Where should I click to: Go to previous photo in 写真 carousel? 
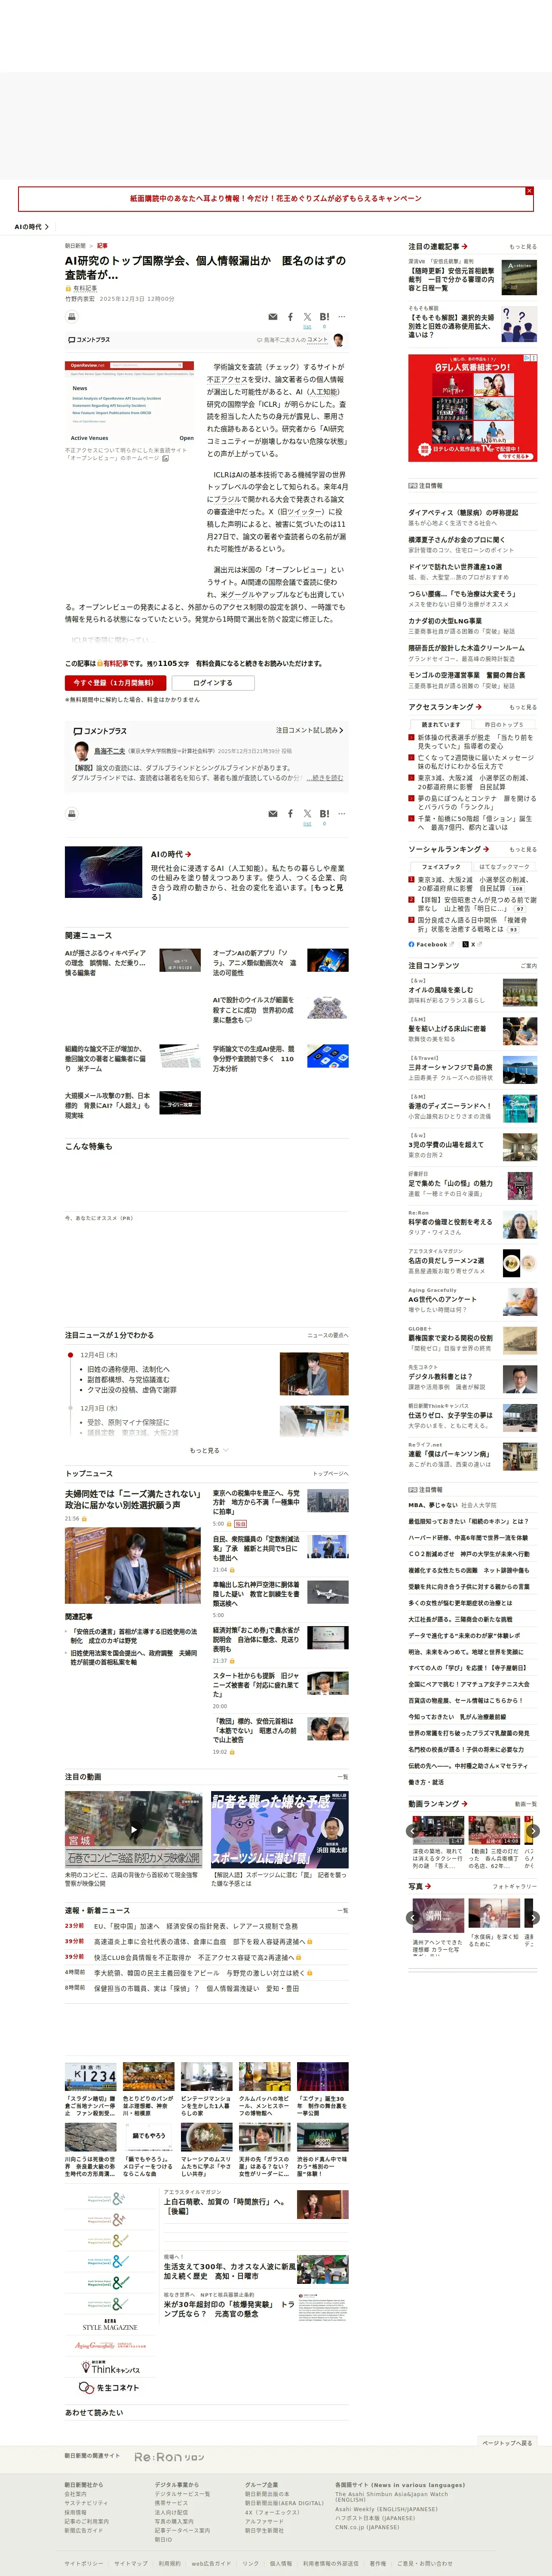pyautogui.click(x=413, y=1918)
